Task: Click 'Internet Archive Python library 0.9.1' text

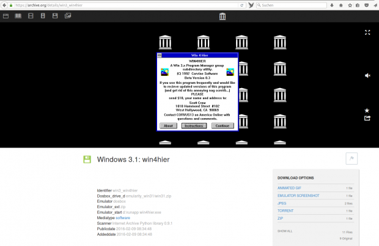Action: [142, 223]
